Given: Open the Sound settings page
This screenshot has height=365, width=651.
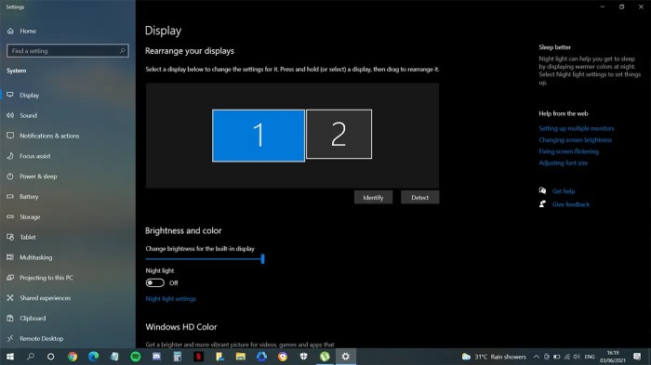Looking at the screenshot, I should click(28, 115).
